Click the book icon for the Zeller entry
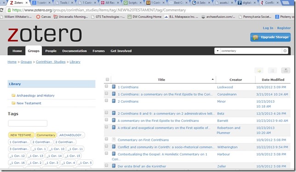Image resolution: width=296 pixels, height=172 pixels. tap(114, 166)
